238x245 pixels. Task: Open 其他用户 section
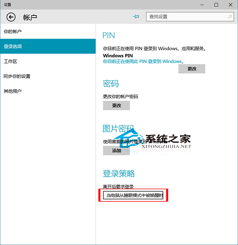48,91
